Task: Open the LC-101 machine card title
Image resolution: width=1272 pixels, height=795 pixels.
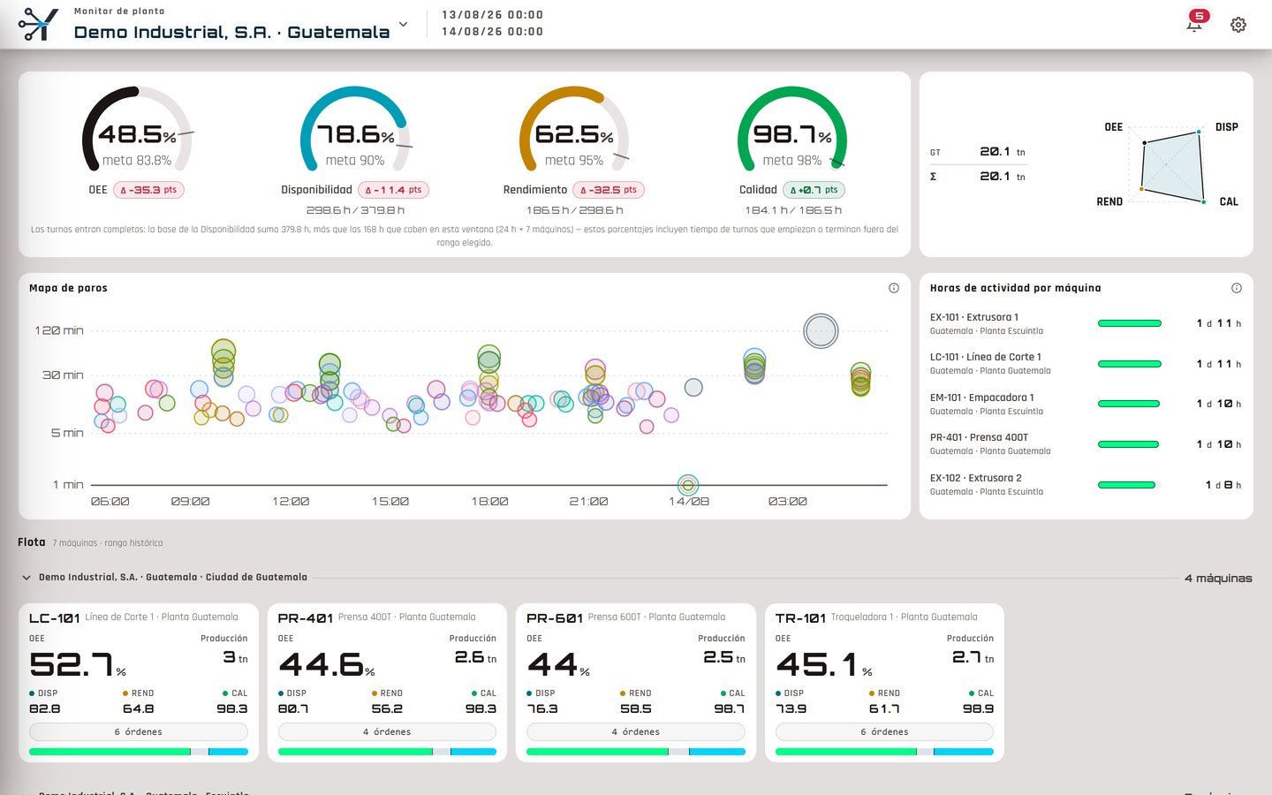Action: (55, 618)
